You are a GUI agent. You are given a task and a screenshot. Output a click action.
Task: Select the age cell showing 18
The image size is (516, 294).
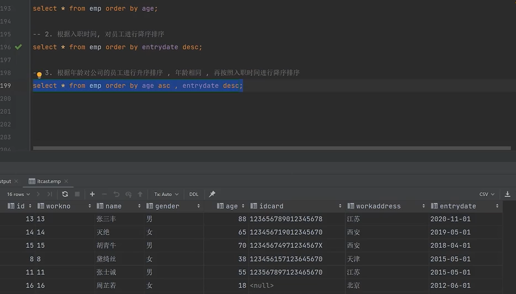[226, 286]
